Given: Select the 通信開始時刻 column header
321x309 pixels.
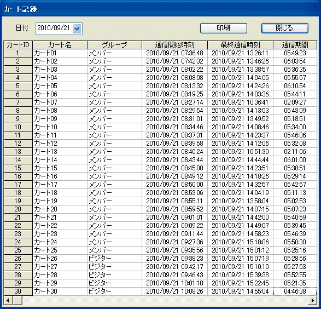Looking at the screenshot, I should 175,45.
